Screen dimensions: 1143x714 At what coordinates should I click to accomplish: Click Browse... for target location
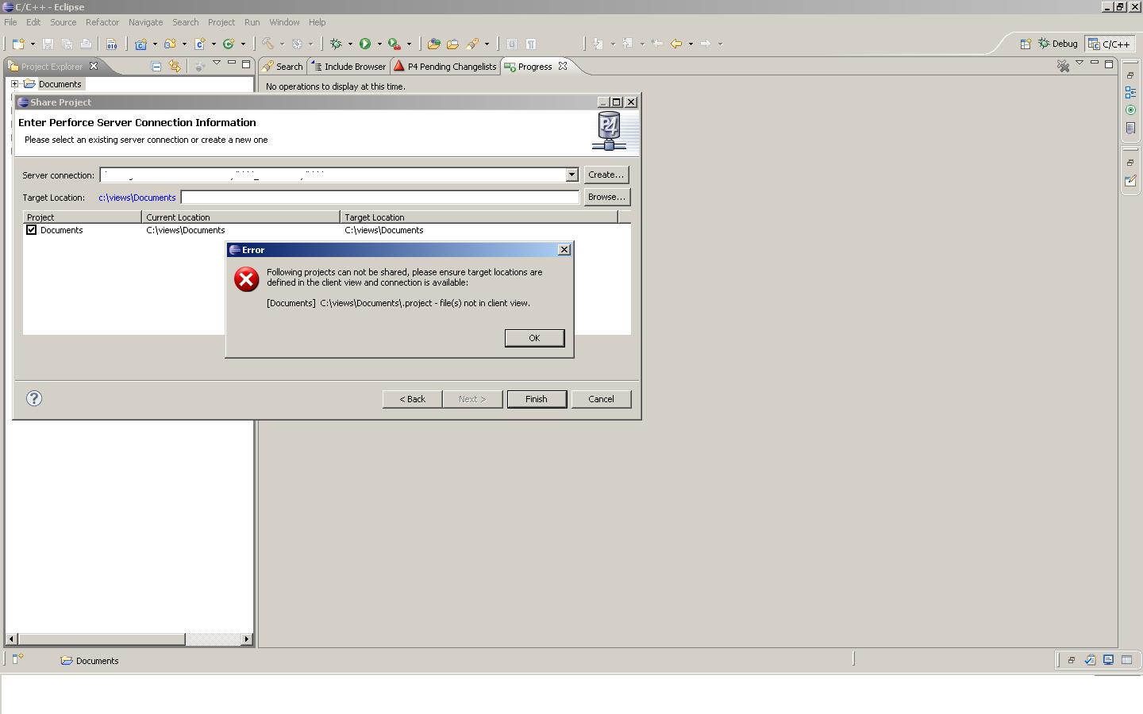(606, 197)
